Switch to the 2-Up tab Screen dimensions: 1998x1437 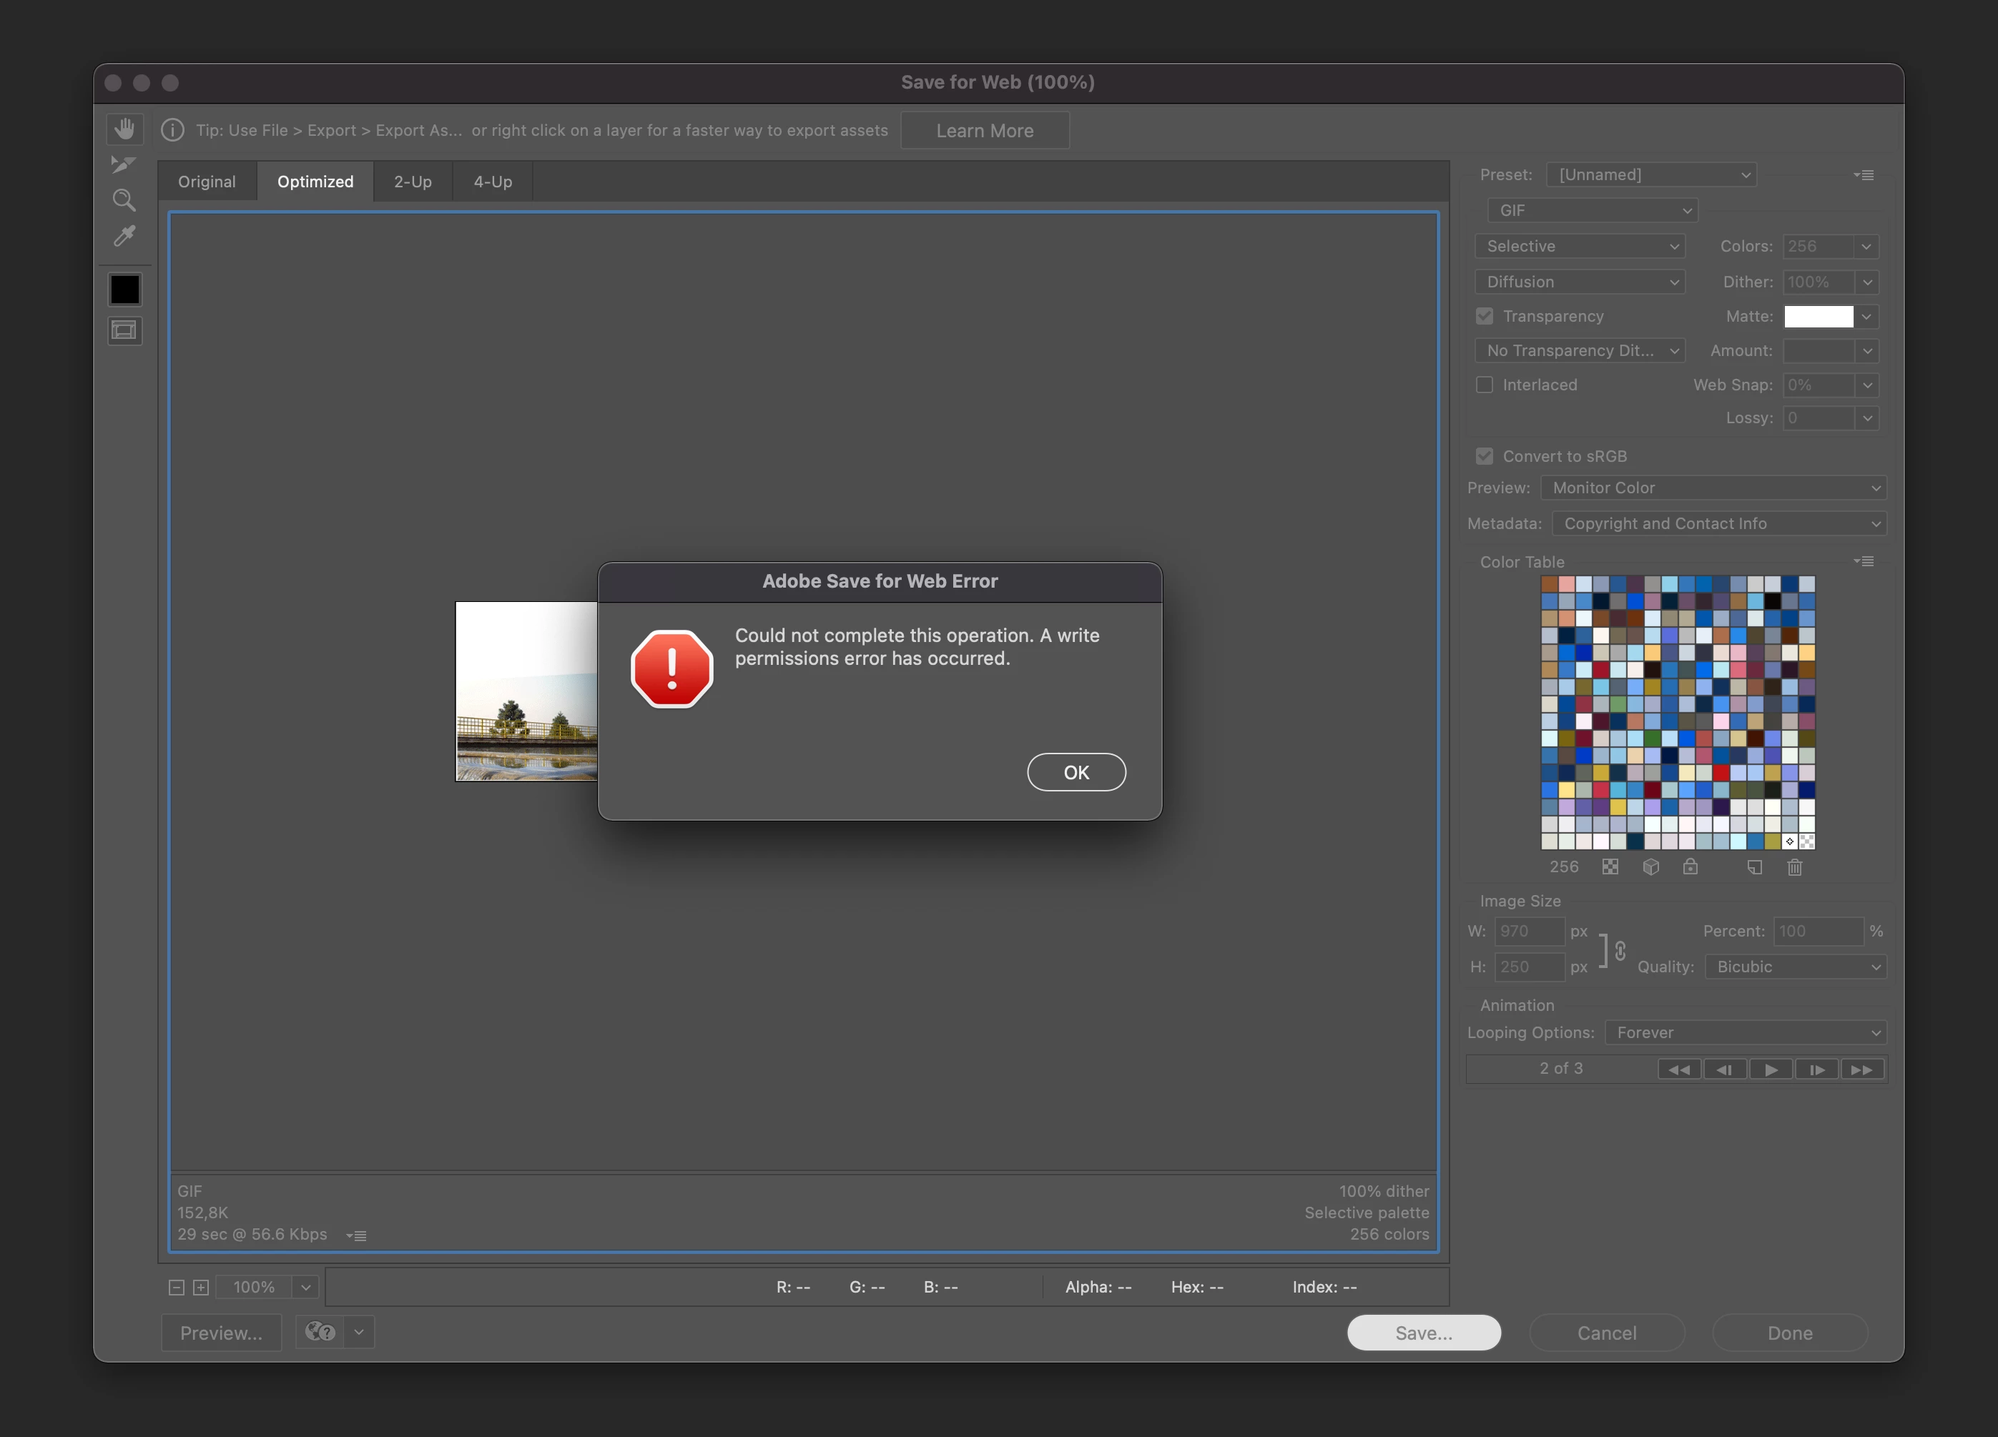(413, 182)
